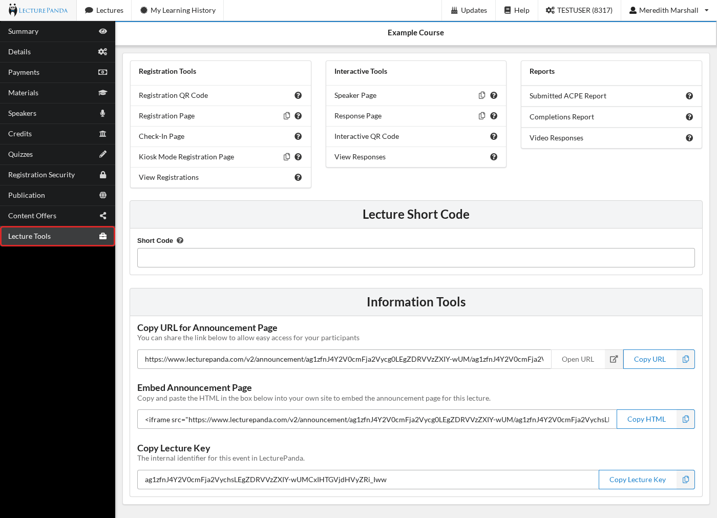The image size is (717, 518).
Task: Select Speakers sidebar item
Action: [57, 113]
